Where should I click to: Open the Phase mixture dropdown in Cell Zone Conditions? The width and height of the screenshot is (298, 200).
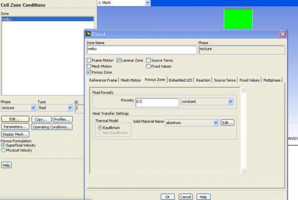pos(33,108)
